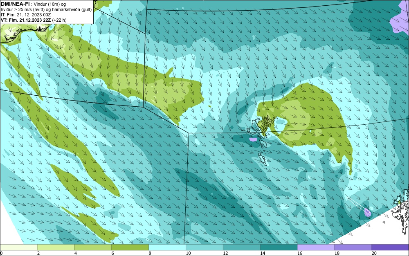Viewport: 409px width, 256px height.
Task: Click the scale label "12"
Action: pos(225,253)
